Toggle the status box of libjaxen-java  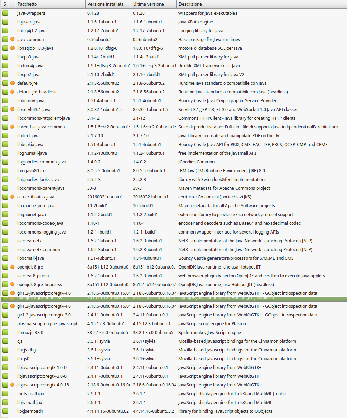(x=5, y=22)
